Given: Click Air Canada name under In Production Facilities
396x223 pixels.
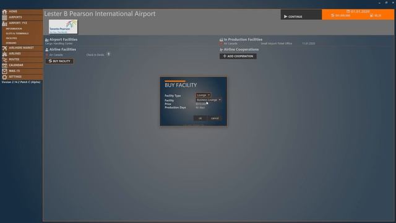Looking at the screenshot, I should pyautogui.click(x=231, y=44).
